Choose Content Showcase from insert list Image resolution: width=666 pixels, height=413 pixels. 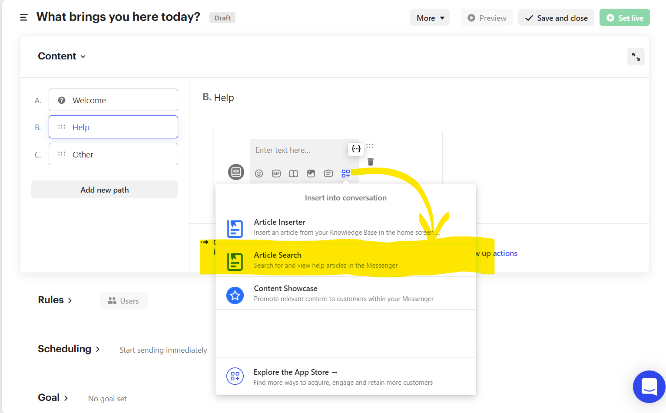click(346, 293)
